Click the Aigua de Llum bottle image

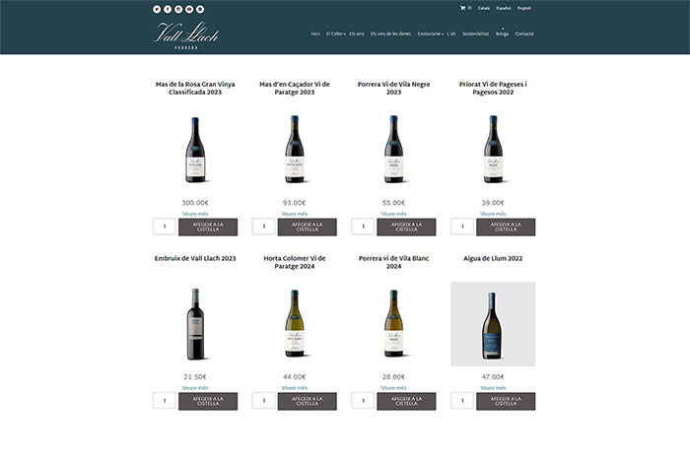[x=493, y=324]
